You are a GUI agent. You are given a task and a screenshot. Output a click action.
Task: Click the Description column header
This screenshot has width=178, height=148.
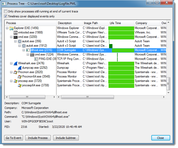point(69,23)
